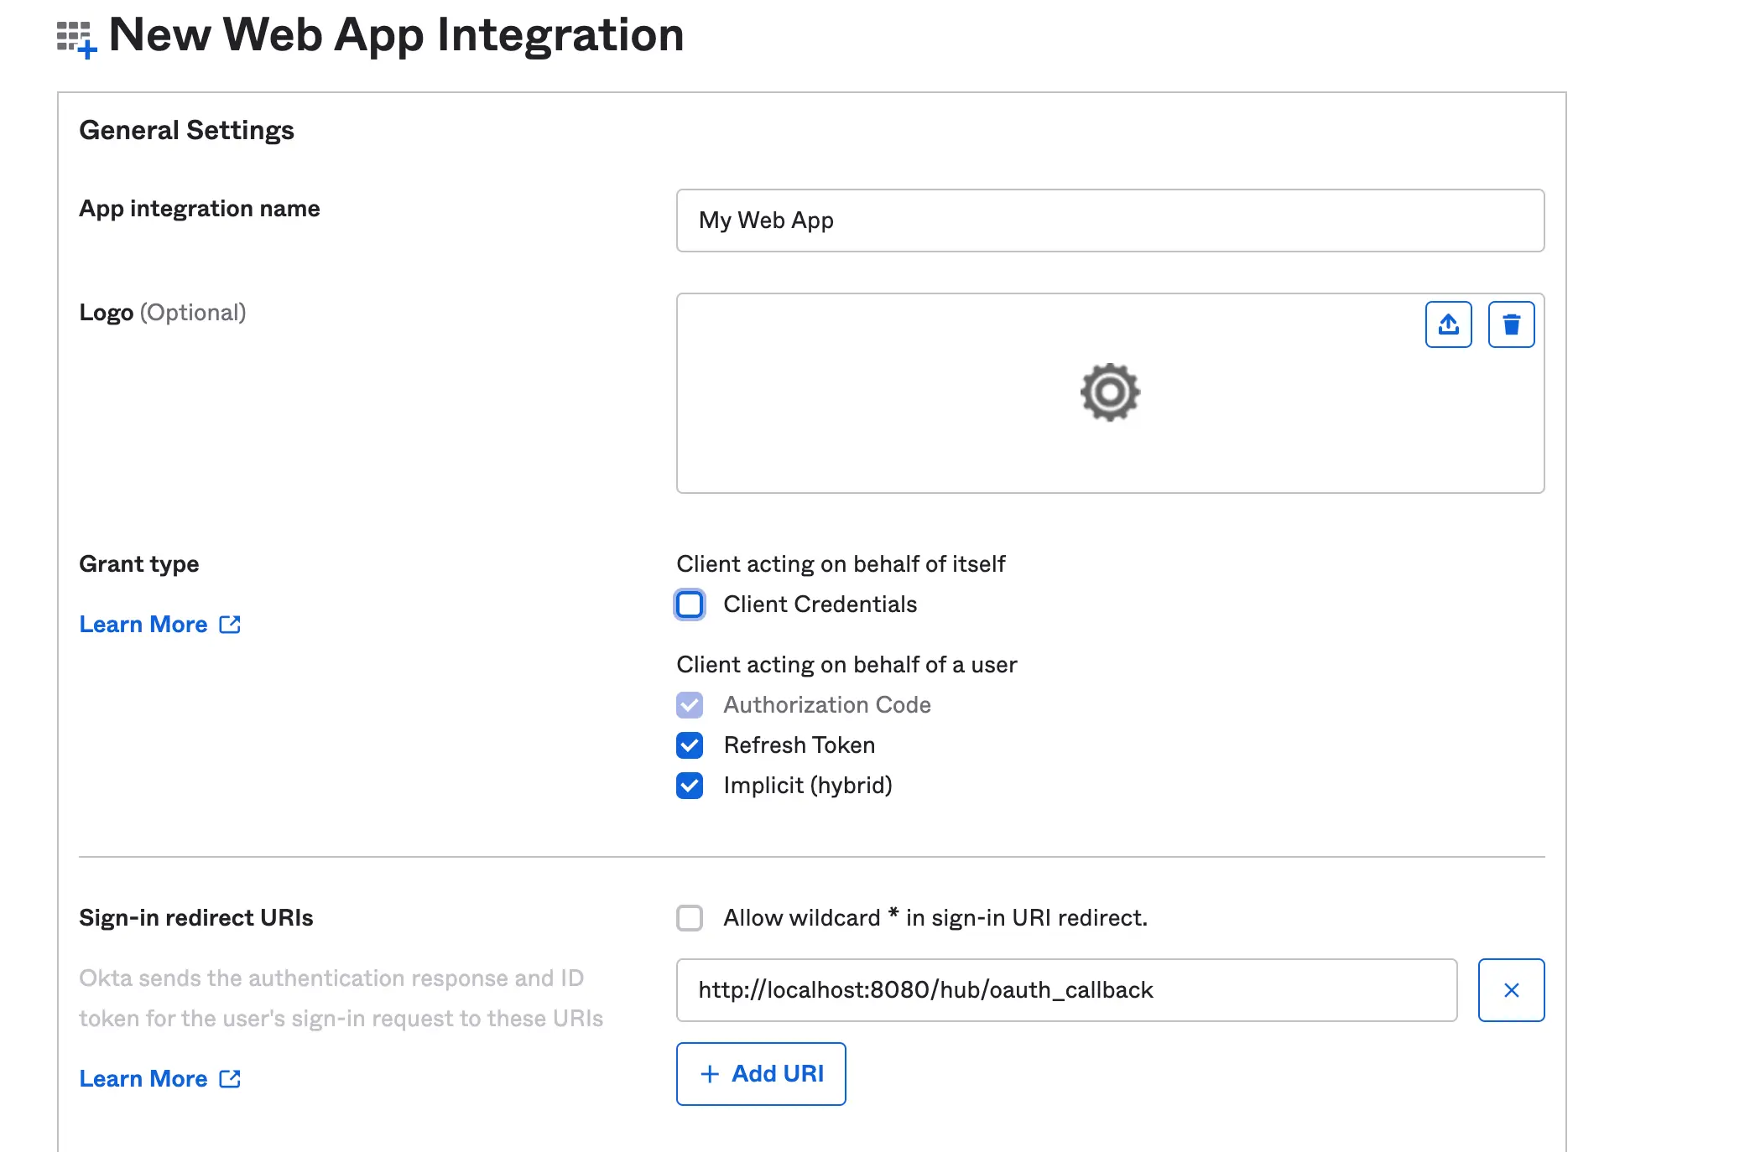Enable Allow wildcard in sign-in URI redirect

click(x=690, y=918)
